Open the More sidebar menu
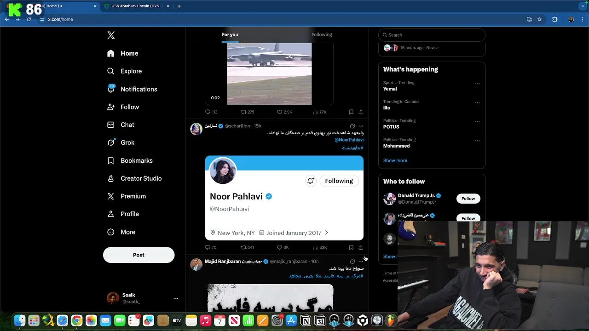Screen dimensions: 589x331 pos(121,232)
